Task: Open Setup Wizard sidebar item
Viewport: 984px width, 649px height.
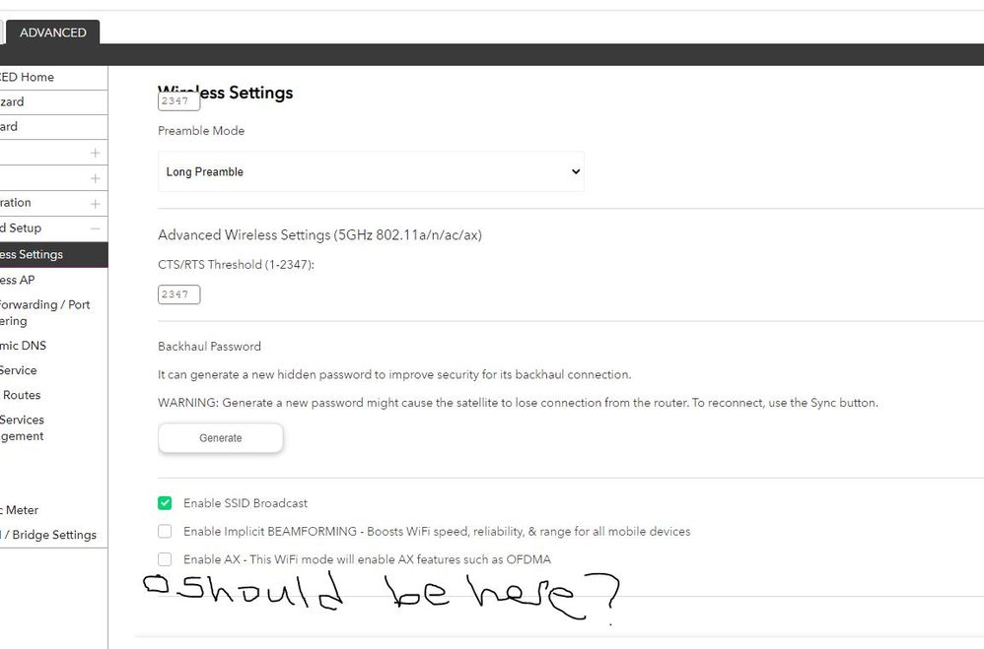Action: click(54, 101)
